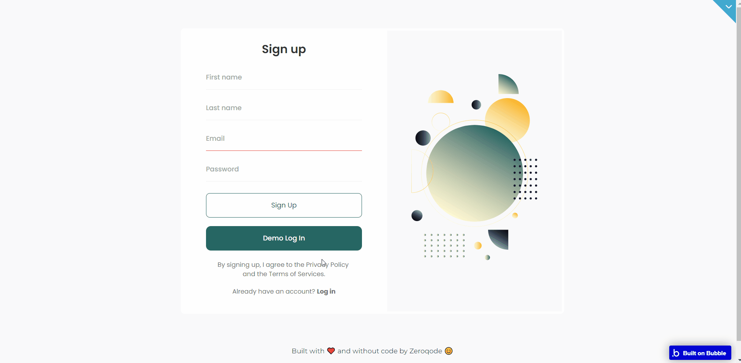Follow the Log in link
741x363 pixels.
[326, 291]
